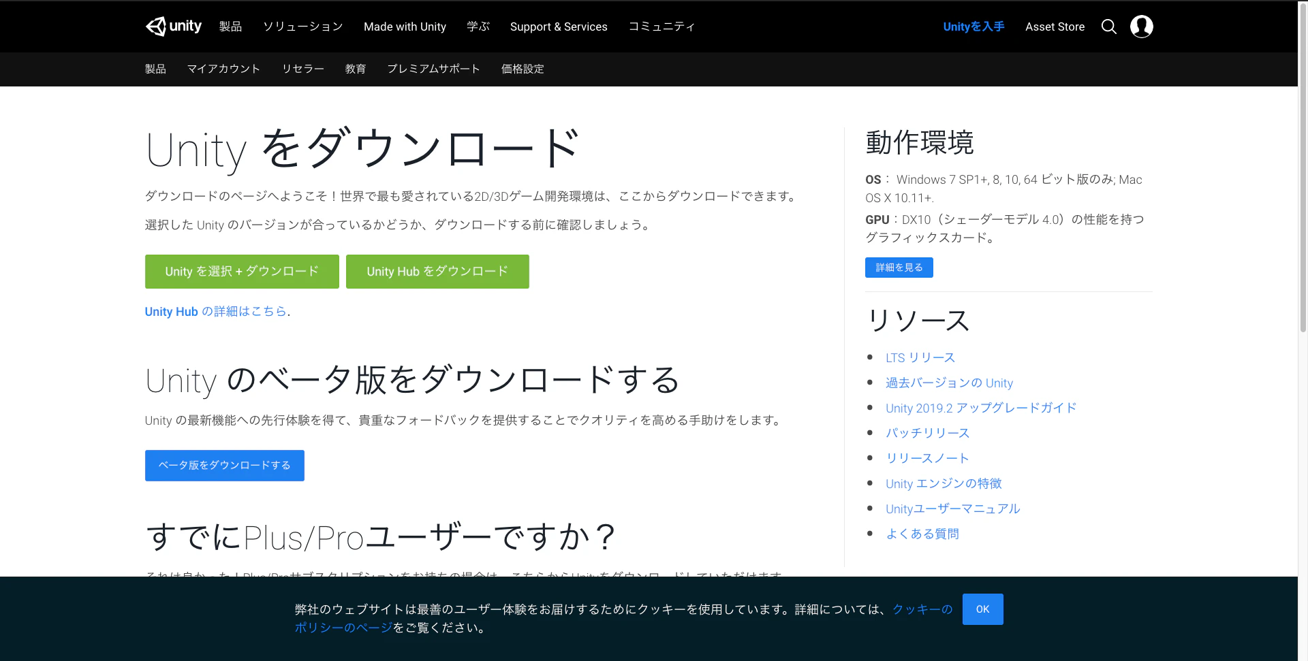Open Support & Services menu

(559, 27)
